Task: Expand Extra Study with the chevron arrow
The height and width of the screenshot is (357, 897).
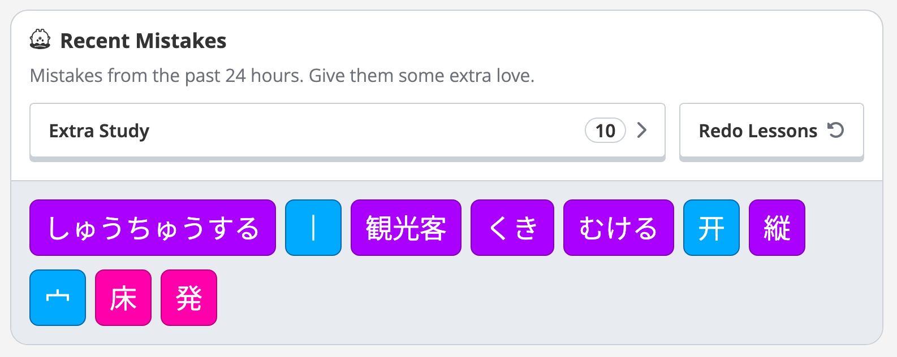Action: [x=642, y=130]
